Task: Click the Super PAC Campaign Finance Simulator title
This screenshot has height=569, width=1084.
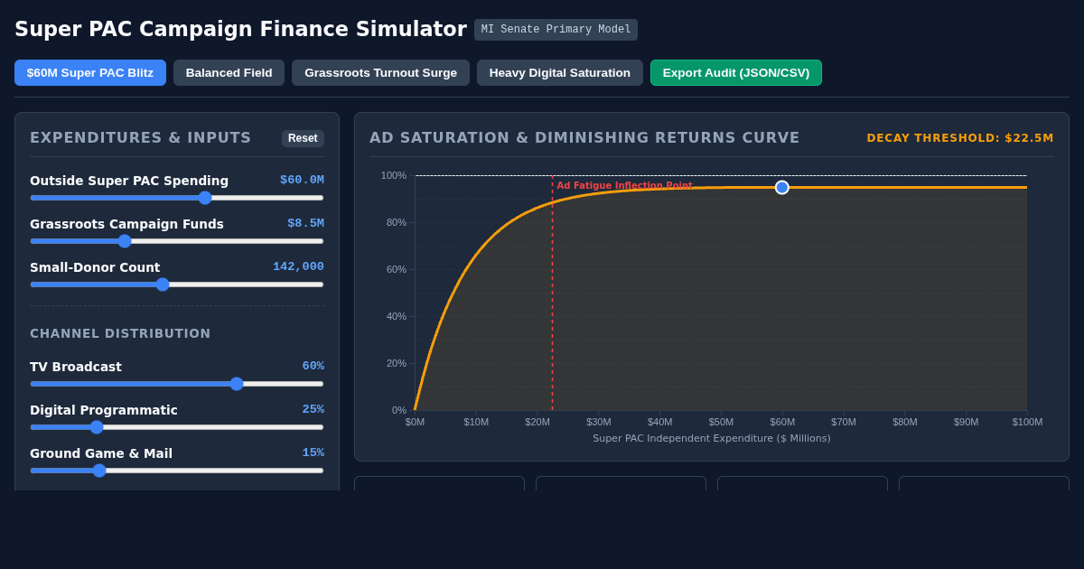Action: click(x=240, y=29)
